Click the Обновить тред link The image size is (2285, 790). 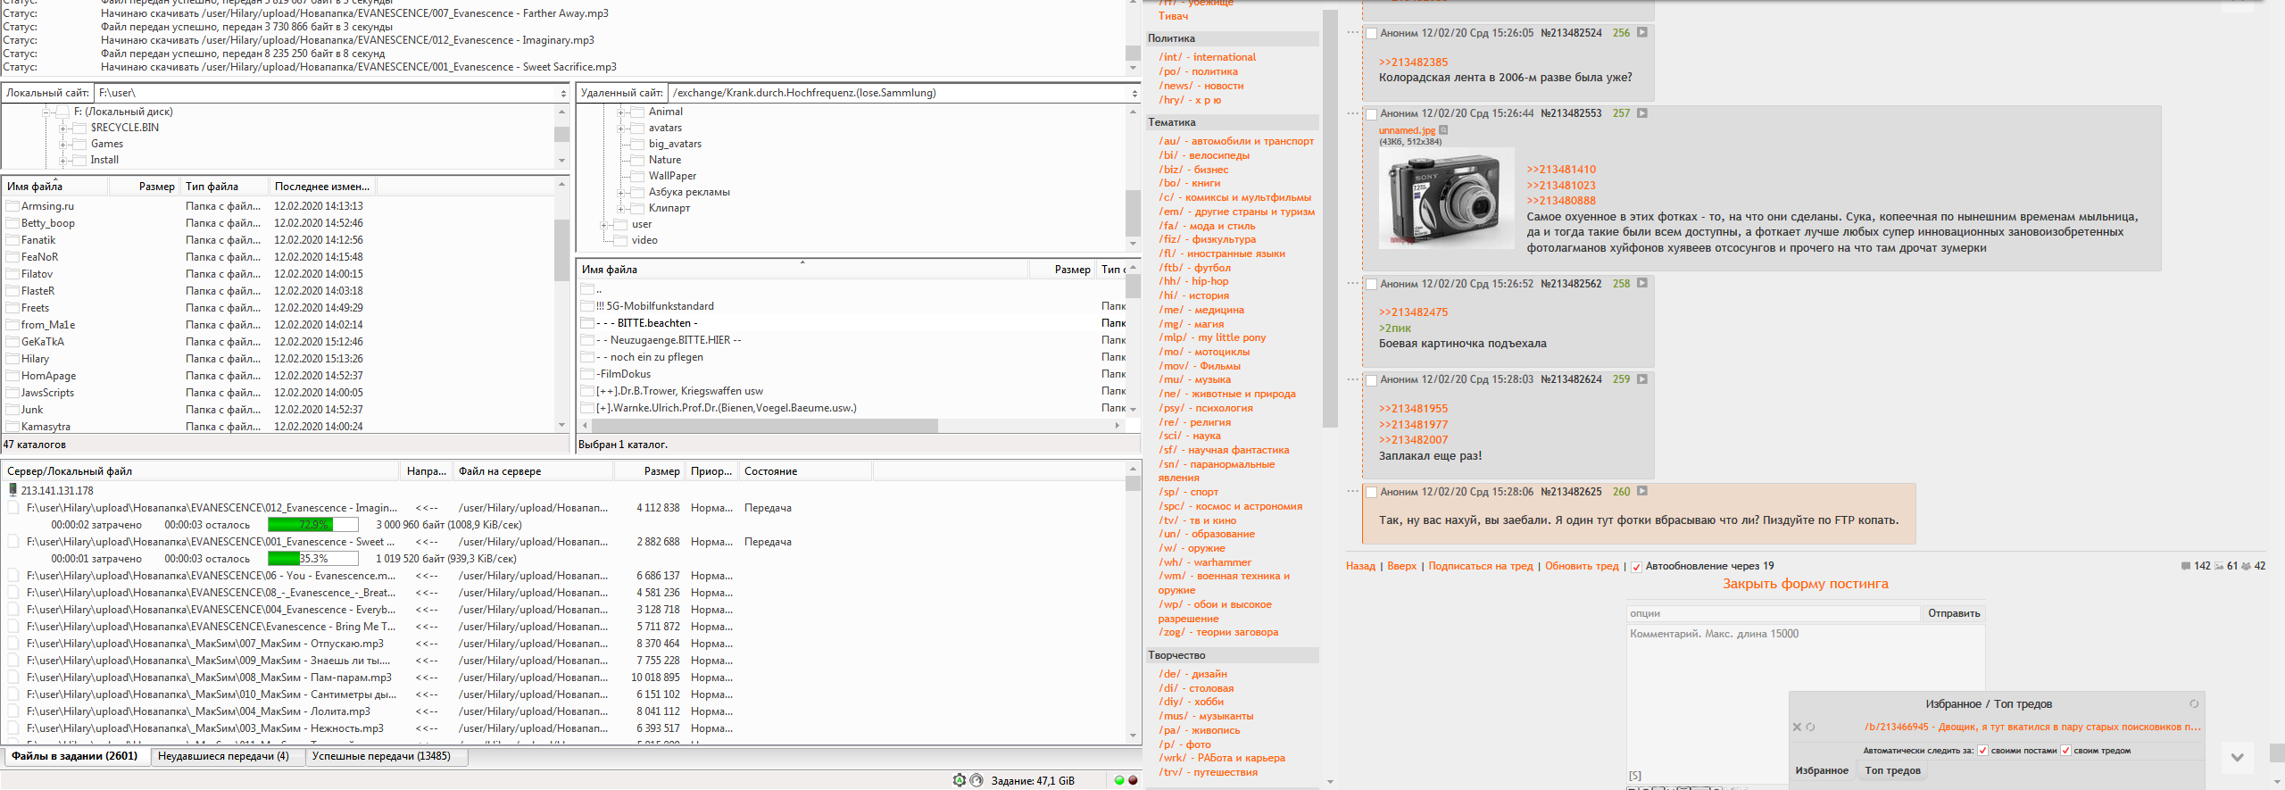pyautogui.click(x=1582, y=566)
